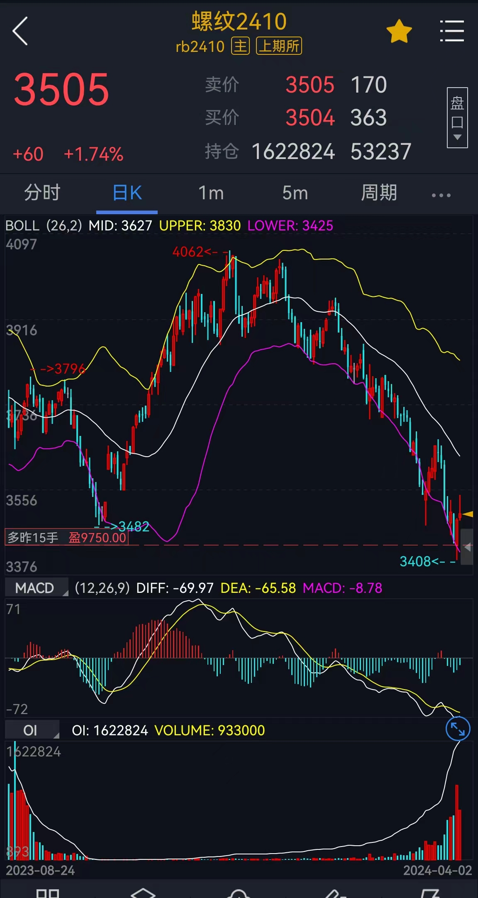Expand the 盘口 order book dropdown
The image size is (478, 898).
457,118
